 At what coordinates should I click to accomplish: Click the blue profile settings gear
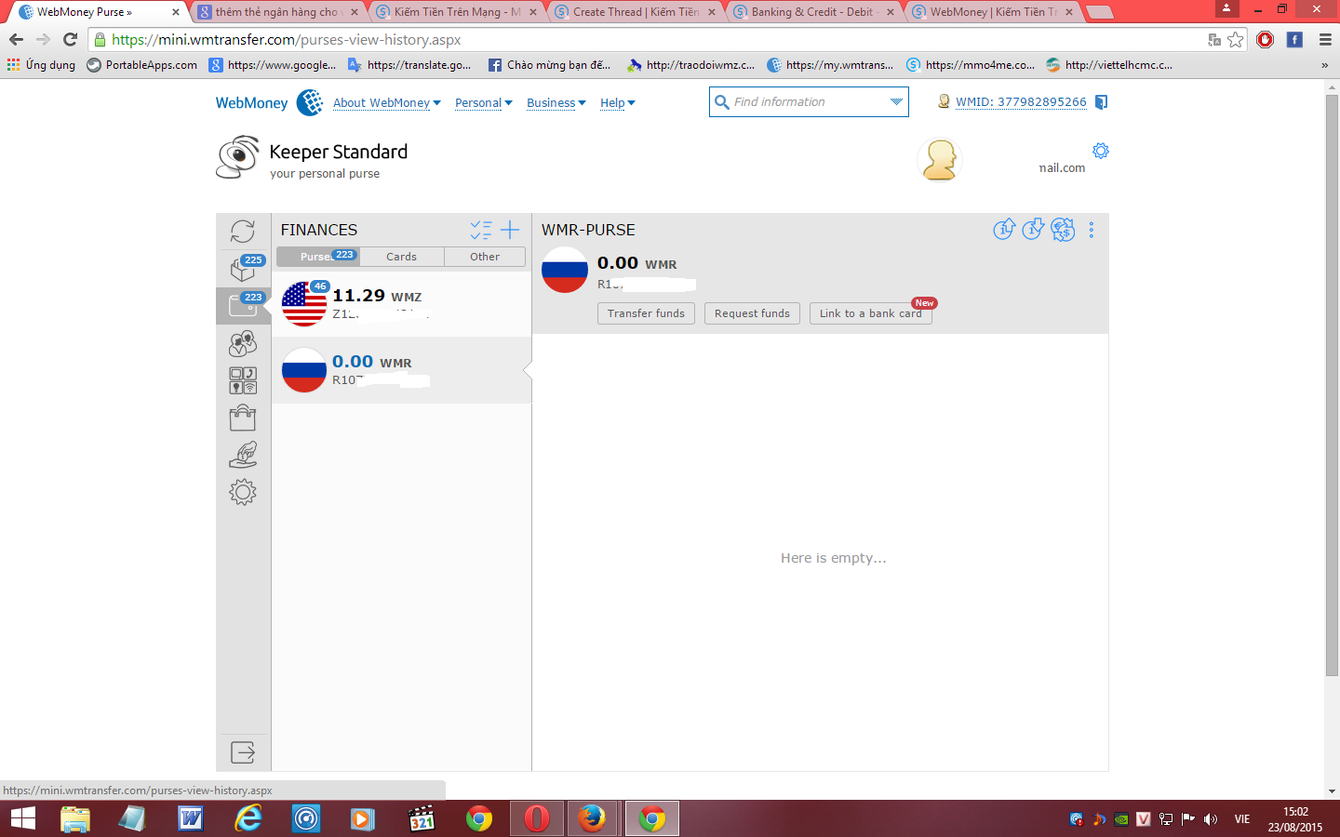pyautogui.click(x=1101, y=151)
